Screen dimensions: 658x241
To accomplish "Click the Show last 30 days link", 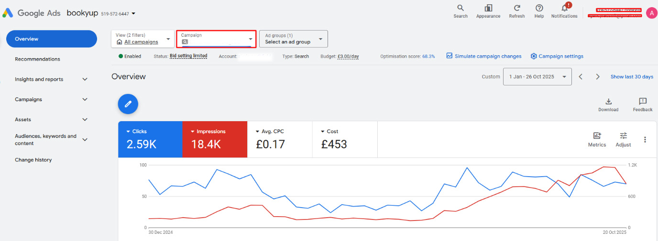I will pos(631,77).
